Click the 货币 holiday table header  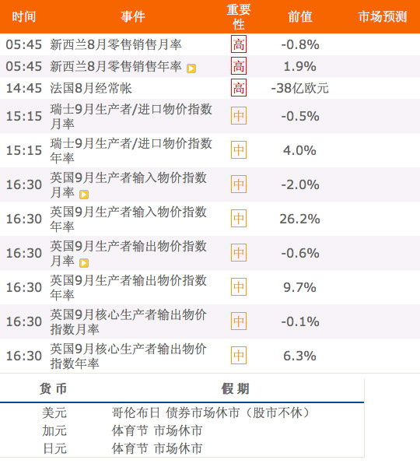click(x=54, y=388)
